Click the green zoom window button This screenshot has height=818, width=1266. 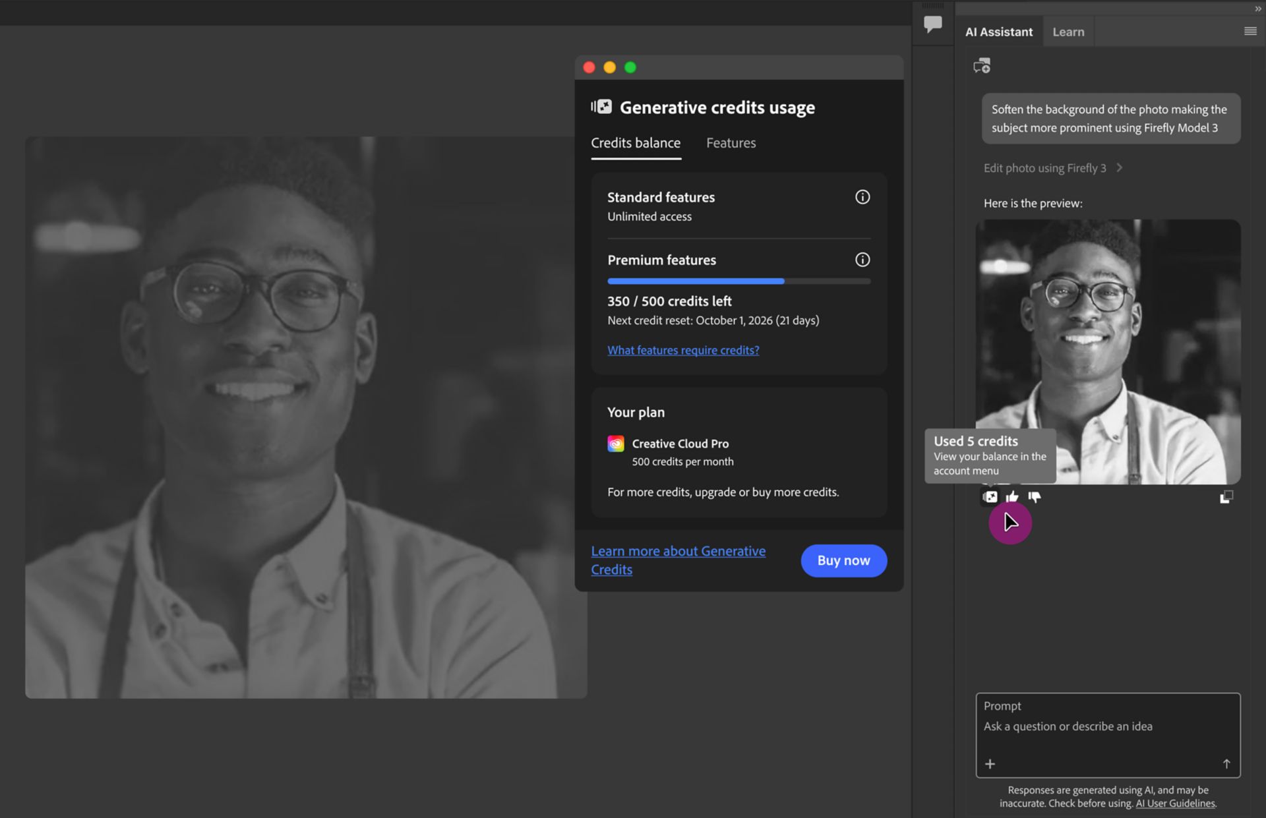630,67
